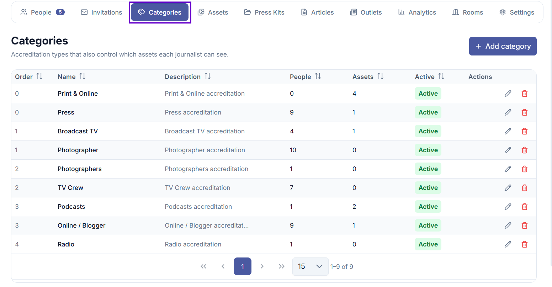Delete the Photographer category

525,150
